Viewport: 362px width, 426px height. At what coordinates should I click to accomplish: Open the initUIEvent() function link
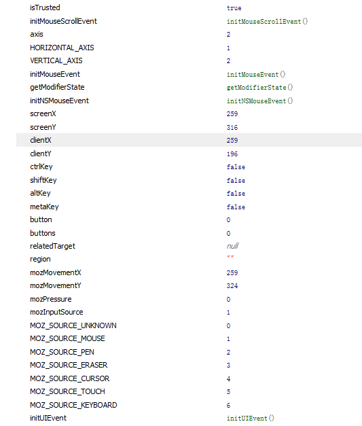coord(251,418)
